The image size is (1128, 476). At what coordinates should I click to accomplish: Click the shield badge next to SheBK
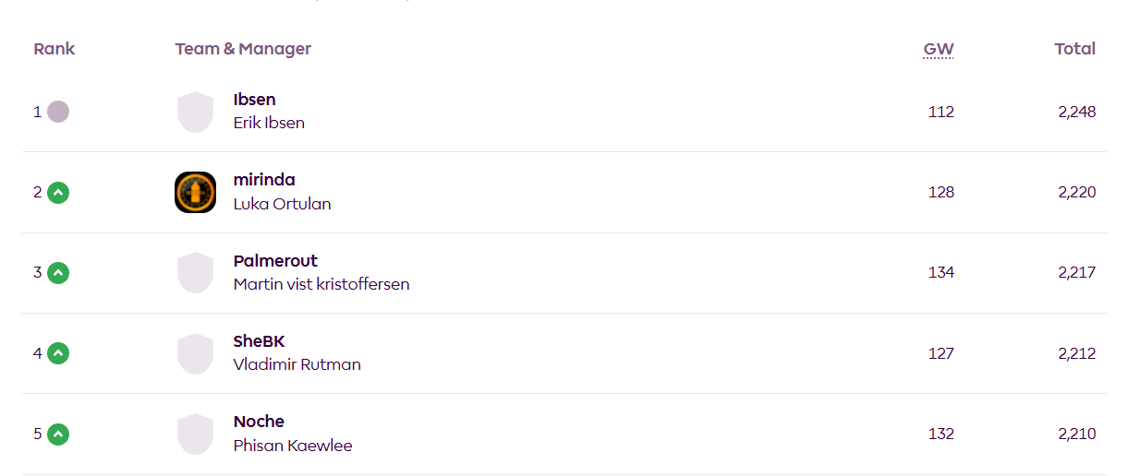pyautogui.click(x=195, y=353)
